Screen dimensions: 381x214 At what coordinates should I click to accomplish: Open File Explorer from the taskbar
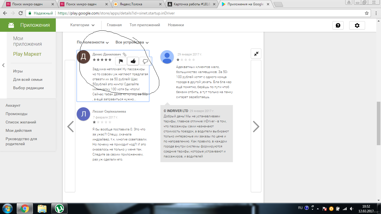click(x=42, y=208)
